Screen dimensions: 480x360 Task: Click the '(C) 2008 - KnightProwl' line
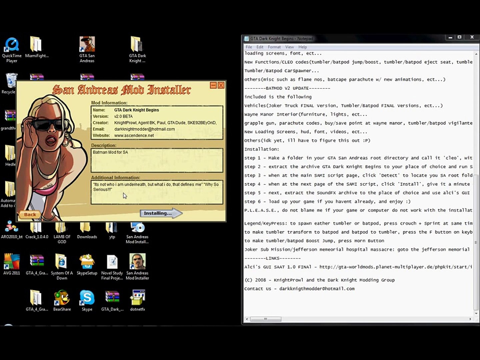click(x=319, y=280)
